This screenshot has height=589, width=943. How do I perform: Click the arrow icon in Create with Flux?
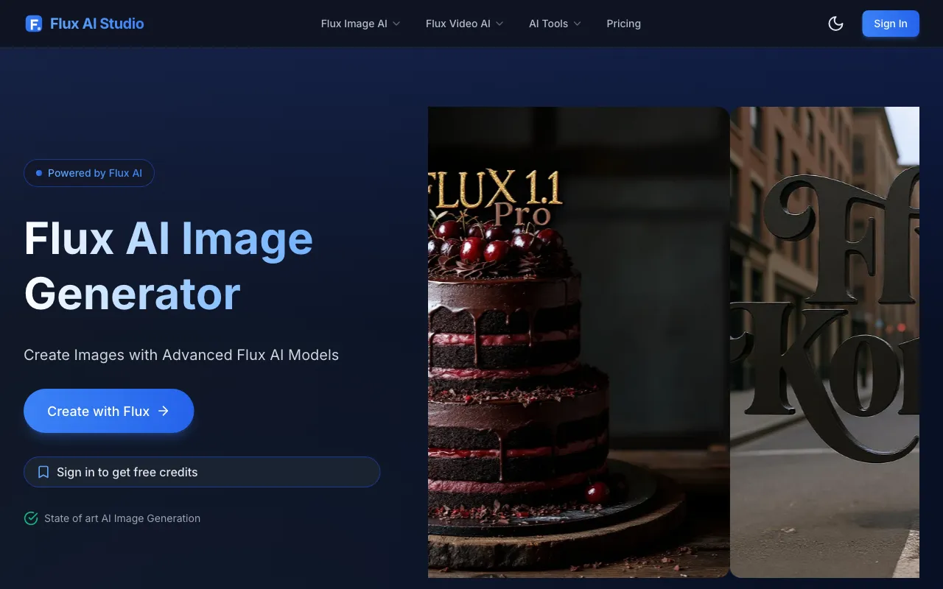(x=164, y=411)
